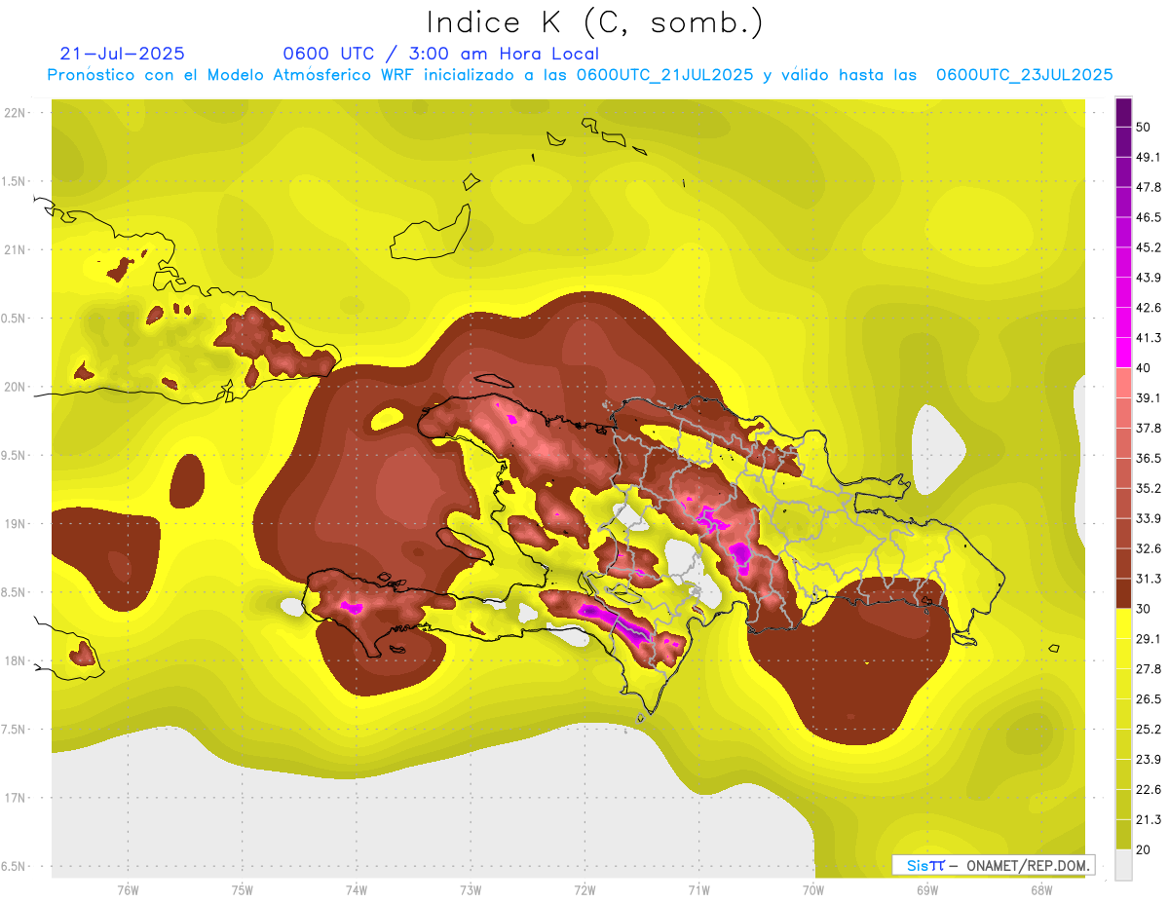The height and width of the screenshot is (903, 1169).
Task: Select the '21-Jul-2025' date text
Action: 122,54
